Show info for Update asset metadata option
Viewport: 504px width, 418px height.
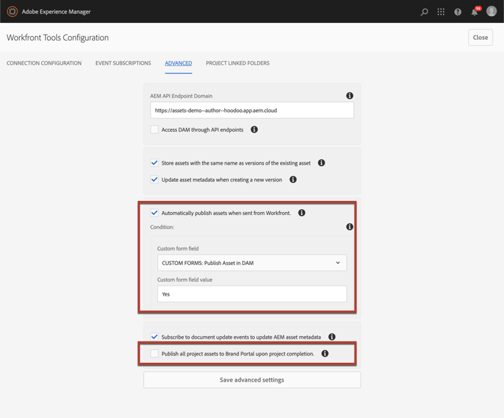pos(293,179)
